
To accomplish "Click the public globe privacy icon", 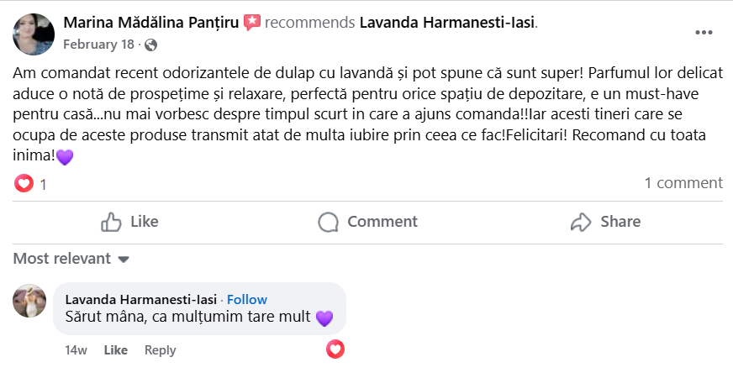I will point(150,45).
